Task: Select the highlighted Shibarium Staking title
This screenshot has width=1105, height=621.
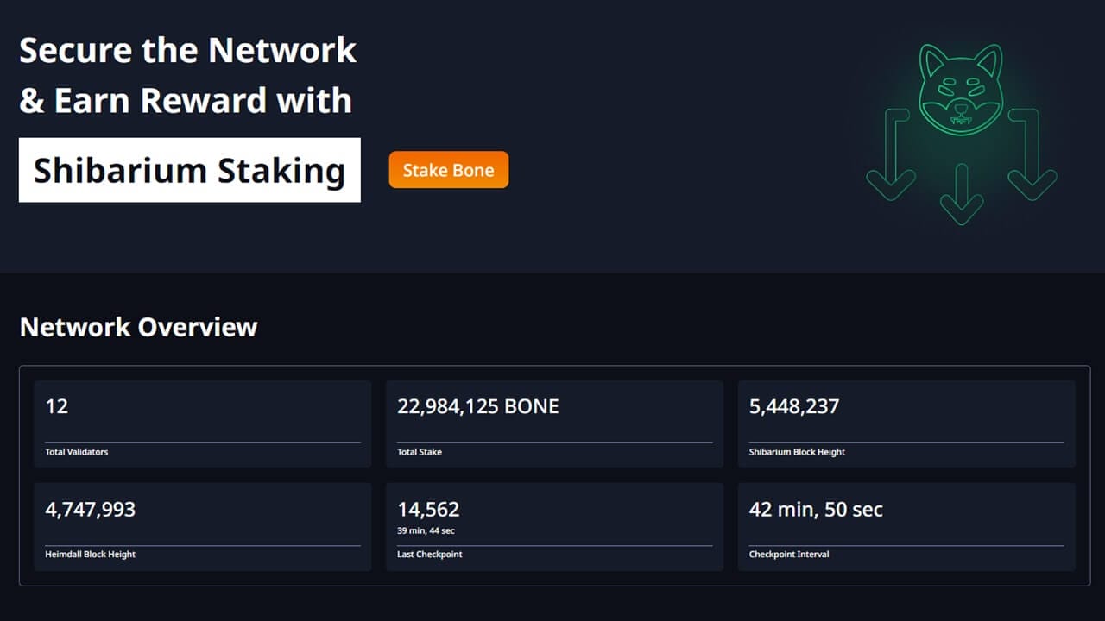Action: point(189,170)
